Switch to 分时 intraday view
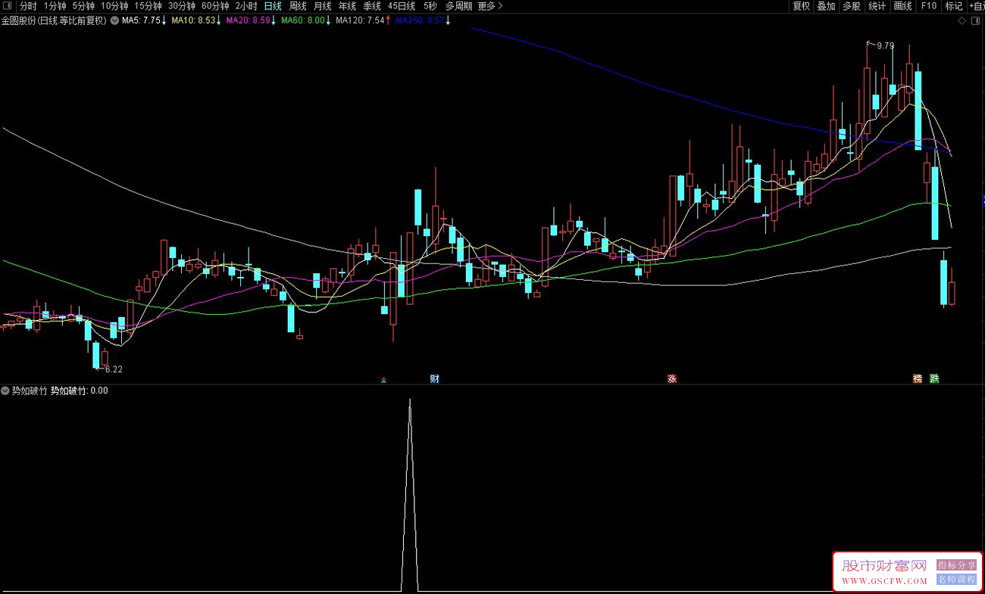 28,6
